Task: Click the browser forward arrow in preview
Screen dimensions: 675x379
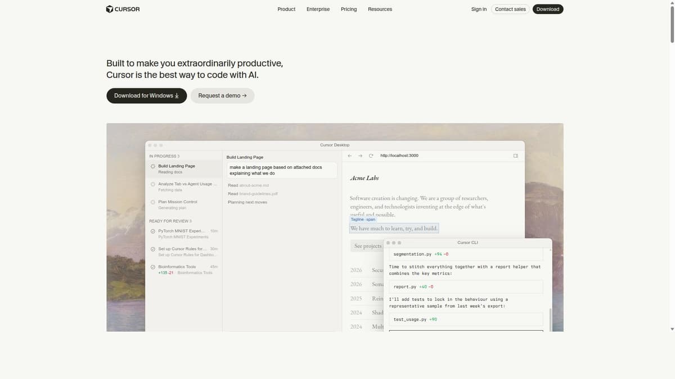Action: tap(360, 156)
